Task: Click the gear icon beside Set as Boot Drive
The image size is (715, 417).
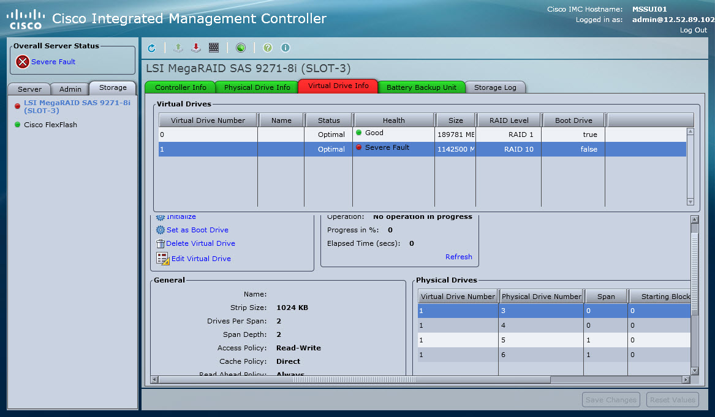Action: click(x=161, y=230)
